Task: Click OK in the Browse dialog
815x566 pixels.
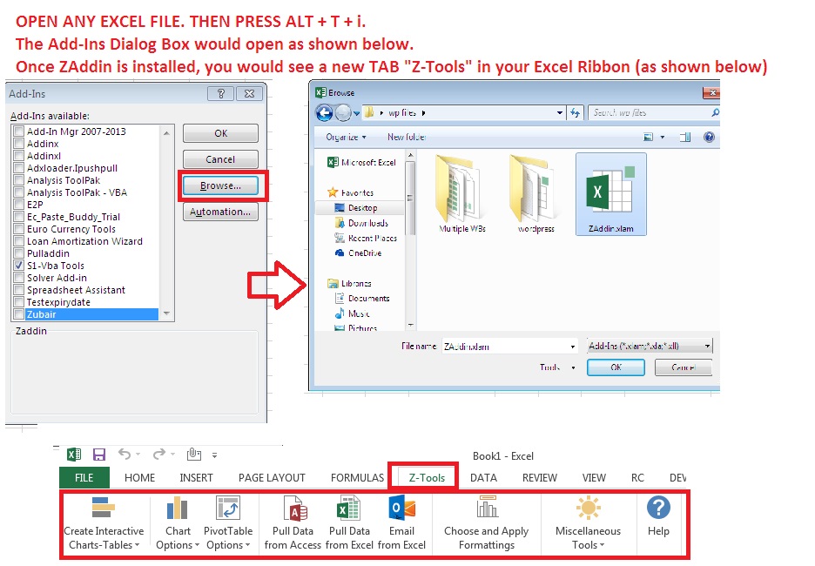Action: pyautogui.click(x=616, y=367)
